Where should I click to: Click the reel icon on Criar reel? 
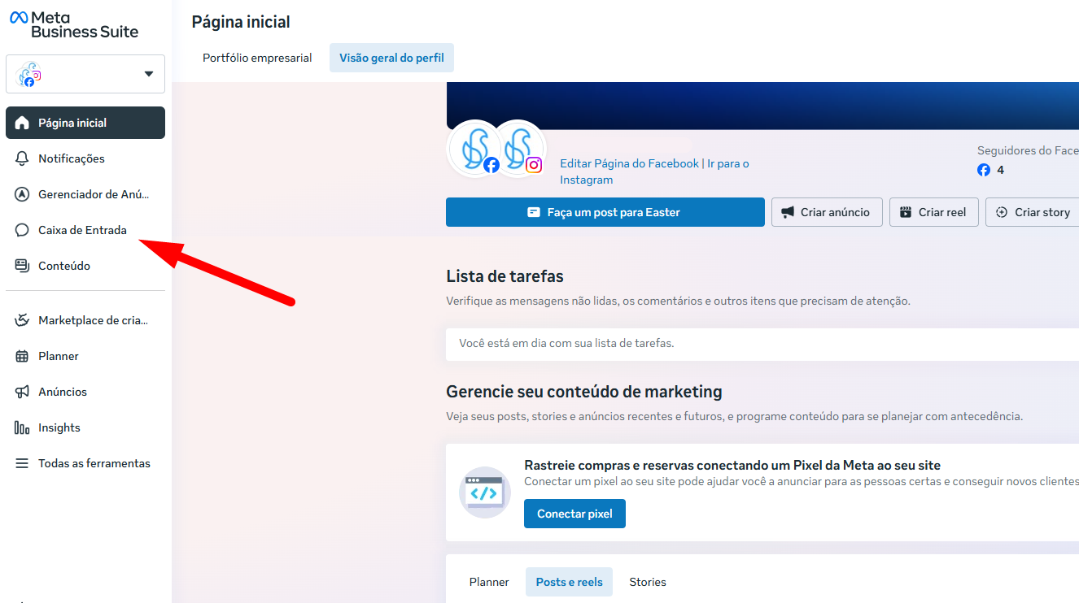pyautogui.click(x=906, y=212)
